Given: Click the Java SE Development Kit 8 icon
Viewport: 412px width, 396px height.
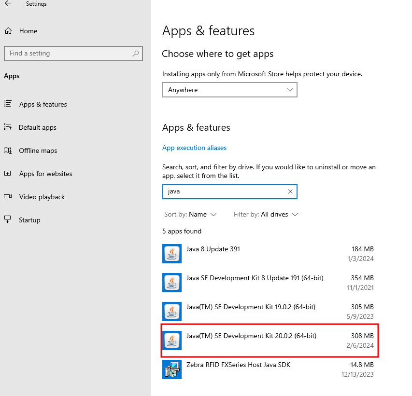Looking at the screenshot, I should tap(172, 283).
